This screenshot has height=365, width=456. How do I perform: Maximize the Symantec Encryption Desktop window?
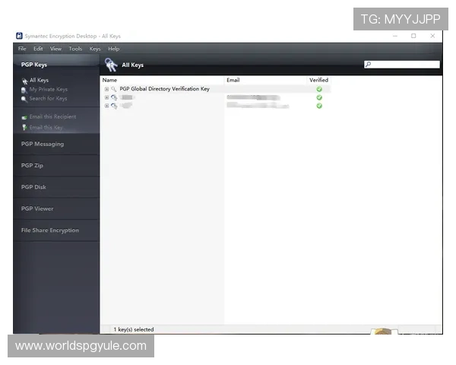413,36
